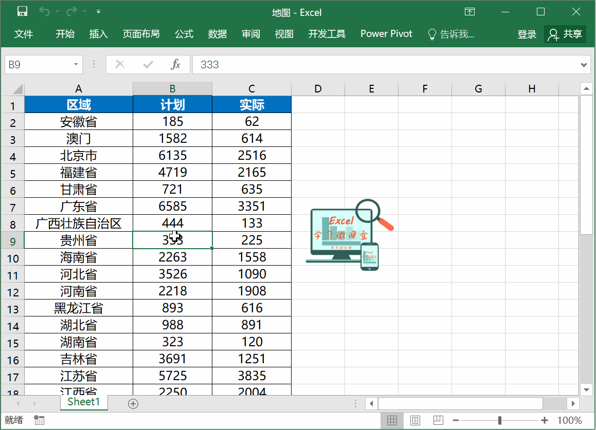596x430 pixels.
Task: Switch to Normal view icon
Action: (392, 421)
